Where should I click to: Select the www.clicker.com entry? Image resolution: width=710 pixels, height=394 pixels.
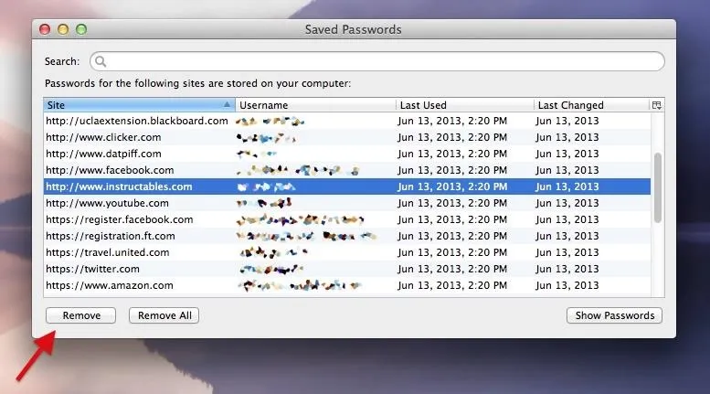(x=347, y=137)
